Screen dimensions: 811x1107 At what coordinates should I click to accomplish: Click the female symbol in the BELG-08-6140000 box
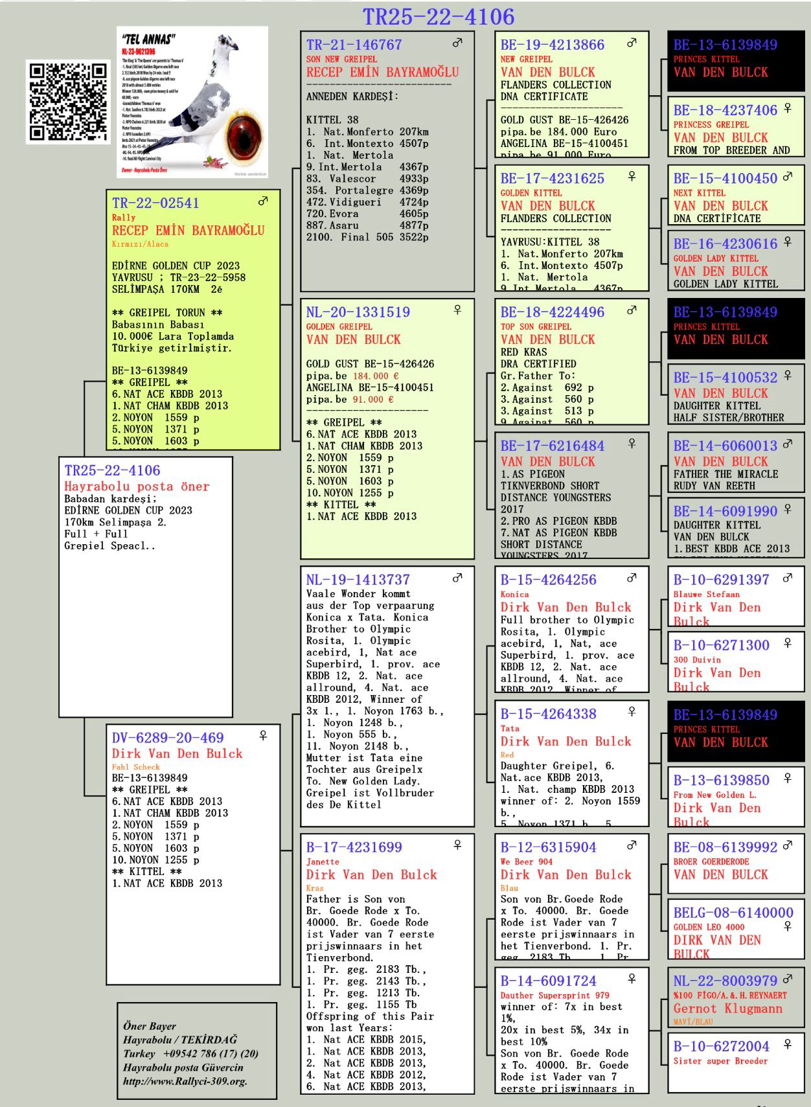[788, 926]
